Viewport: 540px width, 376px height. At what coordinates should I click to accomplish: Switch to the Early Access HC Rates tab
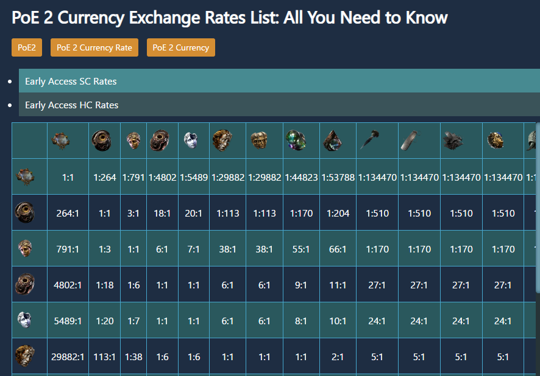(279, 105)
